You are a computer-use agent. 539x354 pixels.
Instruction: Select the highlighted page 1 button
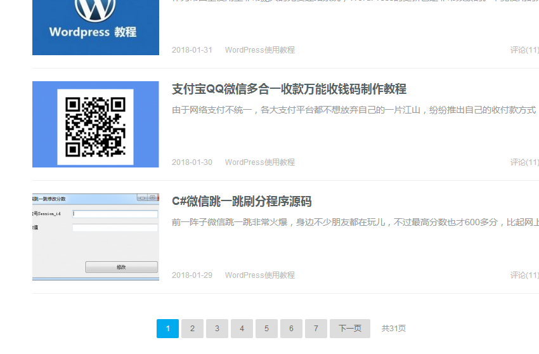[167, 329]
